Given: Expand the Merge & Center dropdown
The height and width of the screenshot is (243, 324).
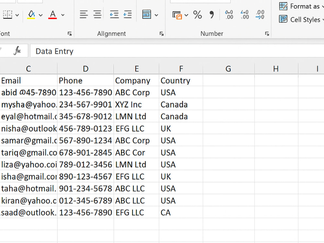Looking at the screenshot, I should click(x=156, y=15).
